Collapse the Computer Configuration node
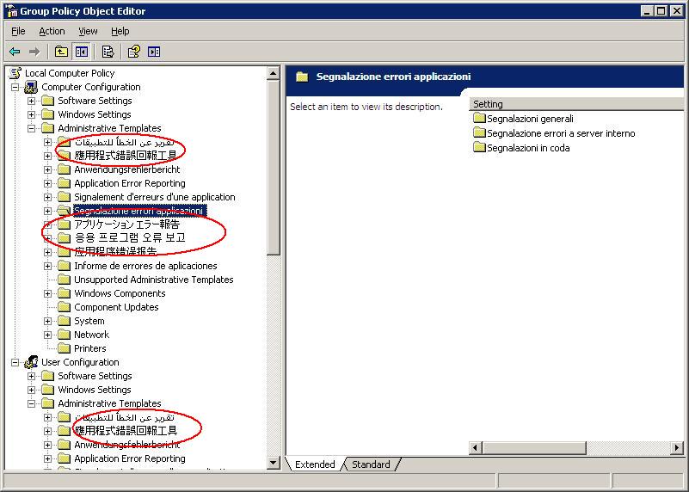This screenshot has width=689, height=492. click(x=15, y=88)
